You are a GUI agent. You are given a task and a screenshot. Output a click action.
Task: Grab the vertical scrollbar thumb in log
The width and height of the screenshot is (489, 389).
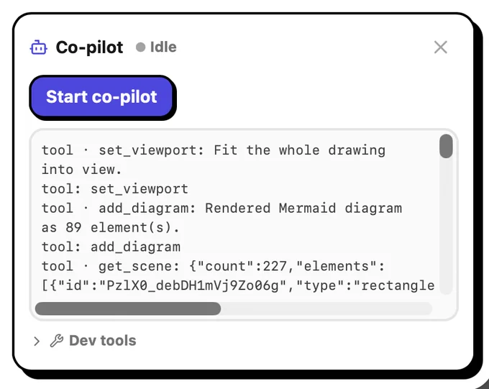pos(446,146)
